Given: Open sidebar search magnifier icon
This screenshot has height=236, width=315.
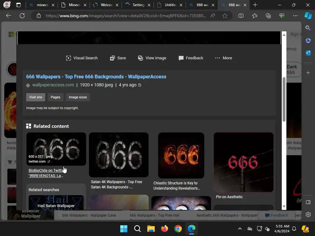Looking at the screenshot, I should click(308, 28).
